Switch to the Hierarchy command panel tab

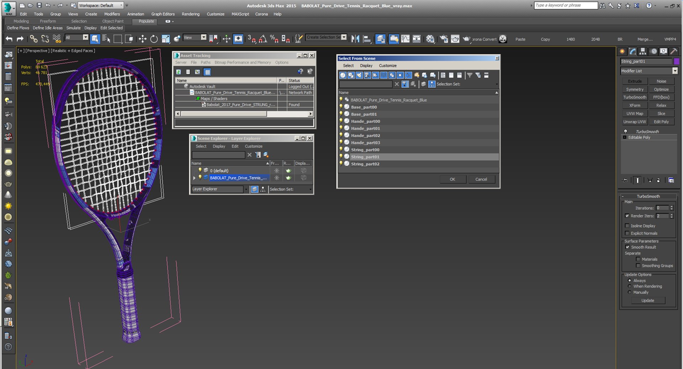coord(643,51)
